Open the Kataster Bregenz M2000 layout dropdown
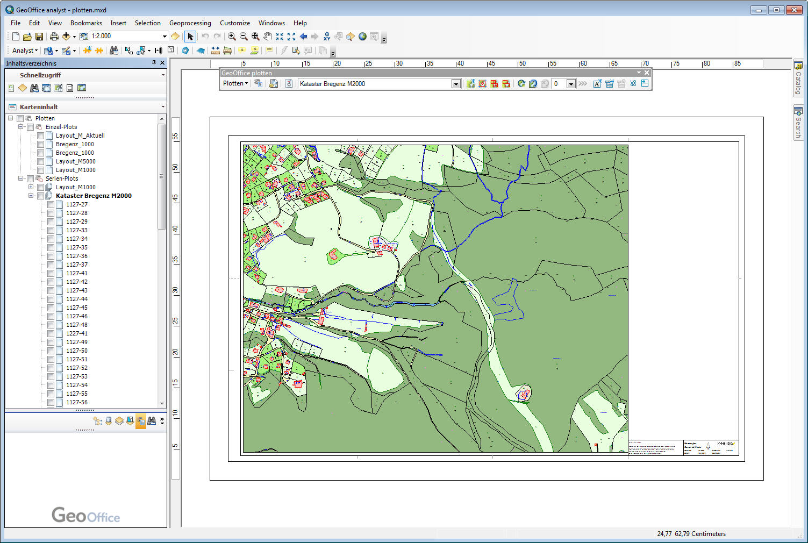 456,84
